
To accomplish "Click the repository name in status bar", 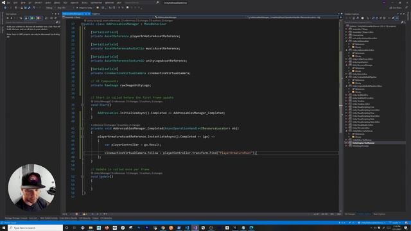I will [372, 223].
